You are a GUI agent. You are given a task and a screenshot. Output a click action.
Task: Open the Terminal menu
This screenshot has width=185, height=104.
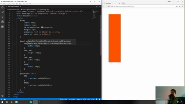click(x=26, y=4)
